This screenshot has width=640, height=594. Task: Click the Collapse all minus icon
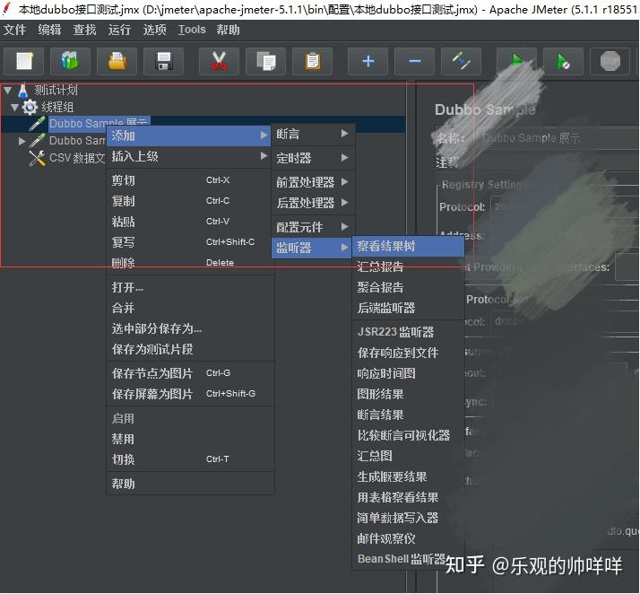415,61
